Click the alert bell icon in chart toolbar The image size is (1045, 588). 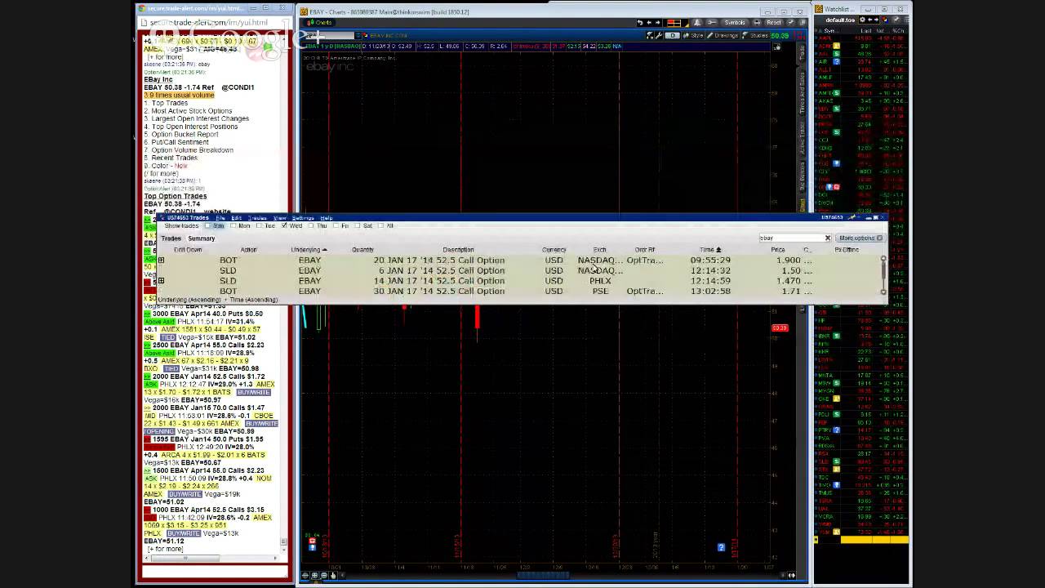[697, 23]
